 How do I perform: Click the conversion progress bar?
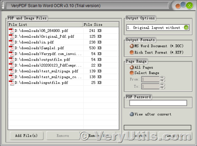pyautogui.click(x=157, y=128)
